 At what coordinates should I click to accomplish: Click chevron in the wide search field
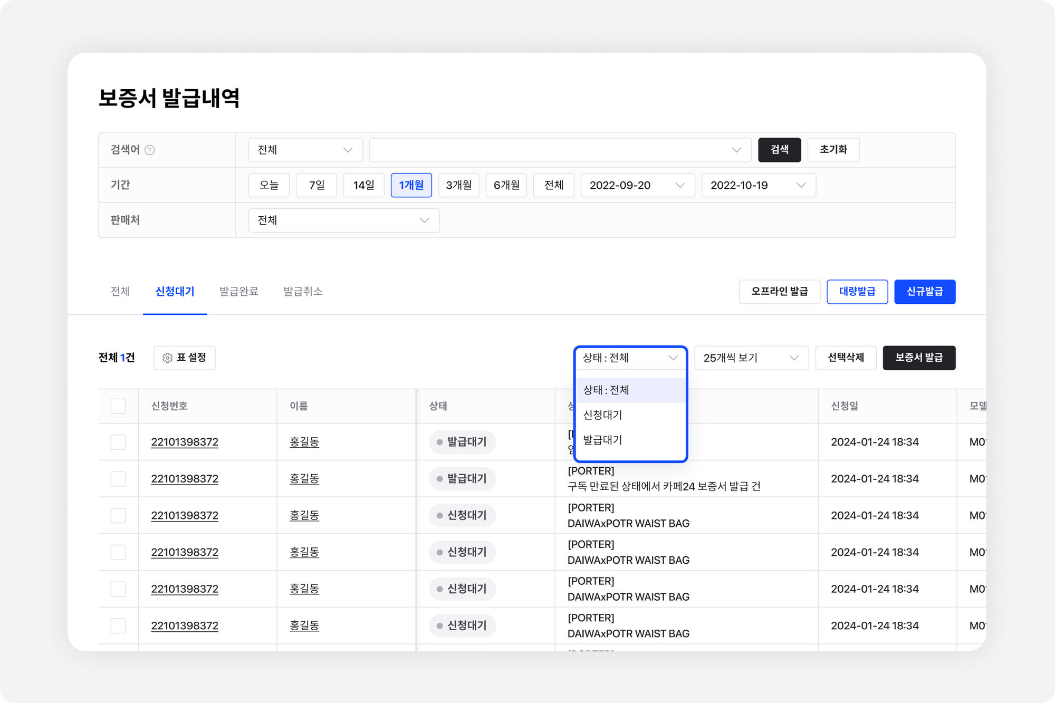pos(736,150)
